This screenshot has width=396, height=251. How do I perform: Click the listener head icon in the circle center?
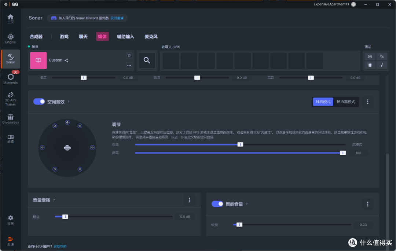[67, 148]
